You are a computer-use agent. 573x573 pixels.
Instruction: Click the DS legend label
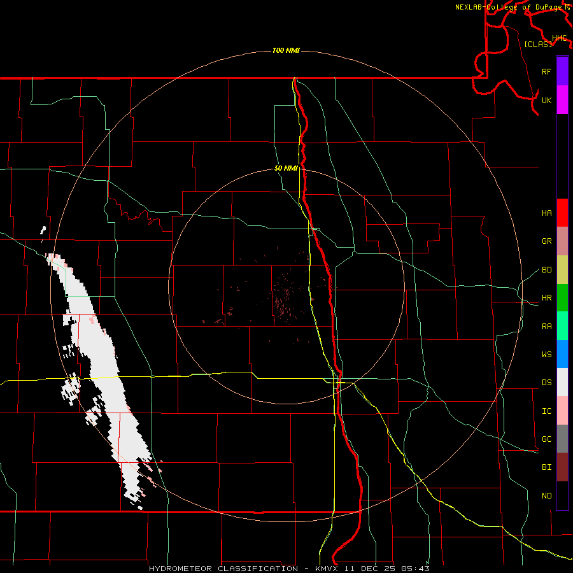click(x=546, y=383)
